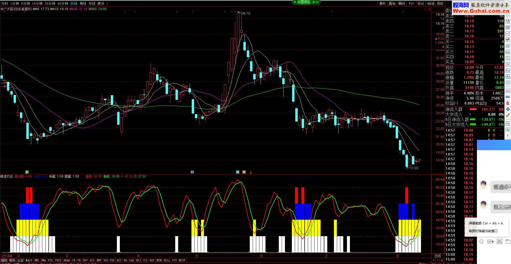This screenshot has width=511, height=264.
Task: Switch sub-chart to FSL indicator
Action: [51, 261]
